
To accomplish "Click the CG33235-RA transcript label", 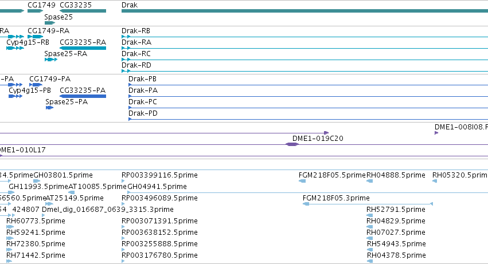I will tap(83, 42).
